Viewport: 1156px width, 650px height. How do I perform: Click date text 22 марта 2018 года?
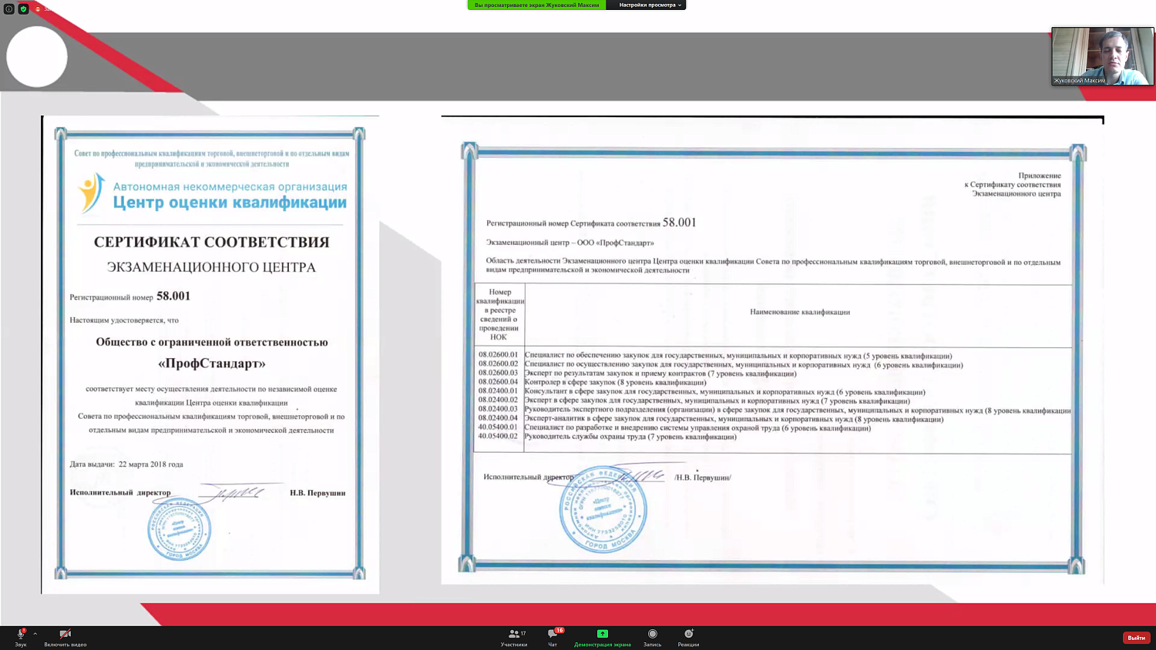pyautogui.click(x=151, y=464)
